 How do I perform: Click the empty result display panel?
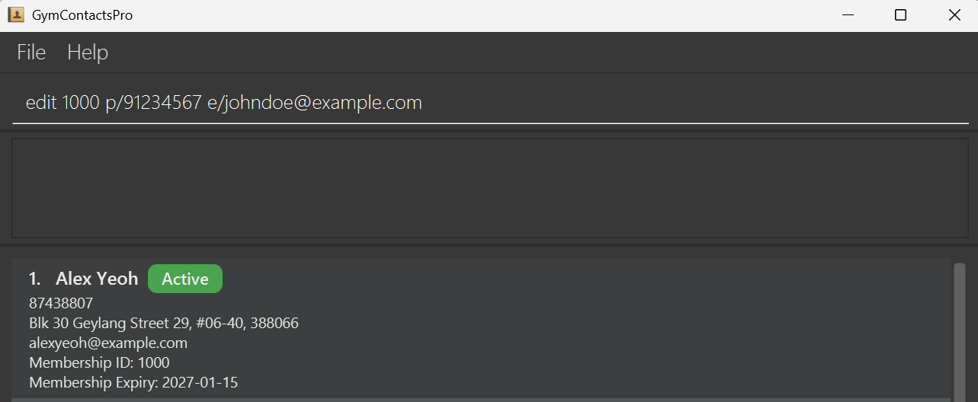tap(488, 187)
